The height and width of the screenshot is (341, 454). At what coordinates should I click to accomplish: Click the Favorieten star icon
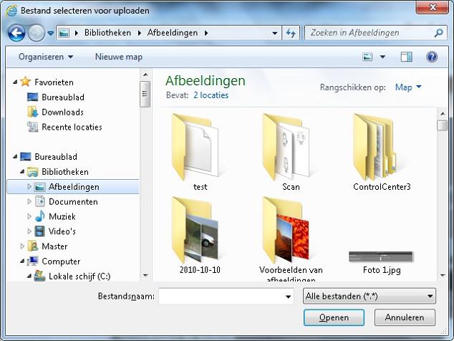coord(26,82)
